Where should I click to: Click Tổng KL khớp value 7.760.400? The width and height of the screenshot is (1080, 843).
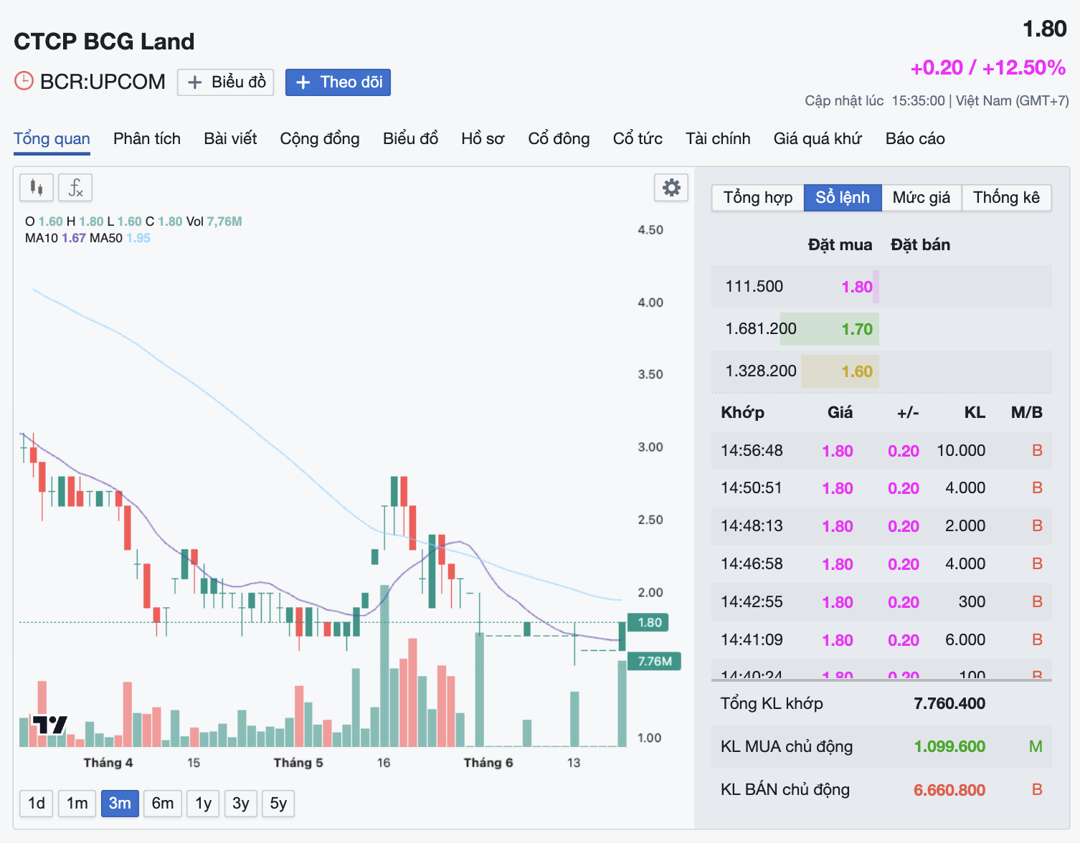(949, 704)
